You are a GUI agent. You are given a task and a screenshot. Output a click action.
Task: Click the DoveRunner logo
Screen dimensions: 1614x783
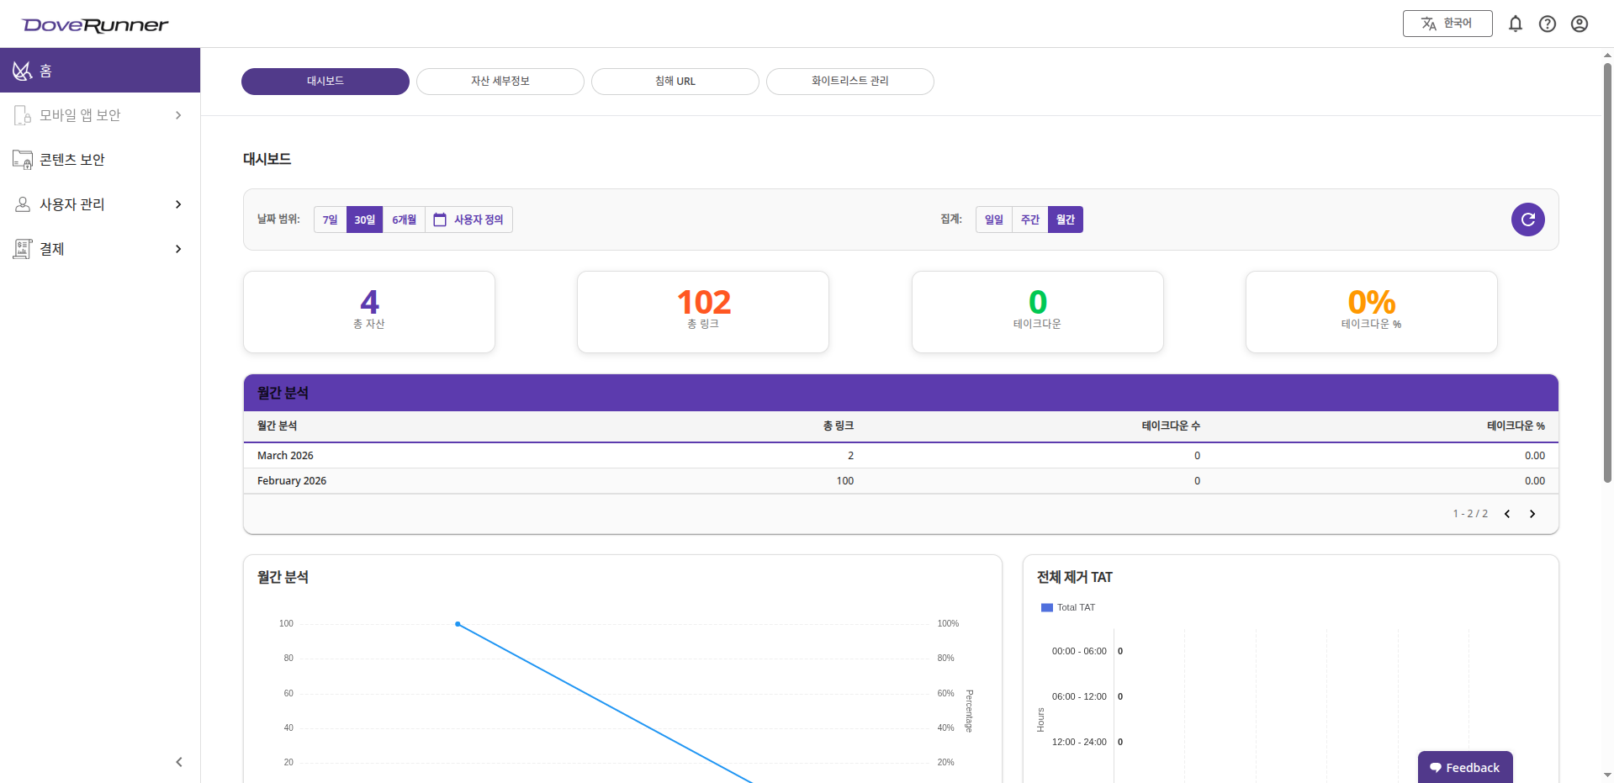click(95, 25)
